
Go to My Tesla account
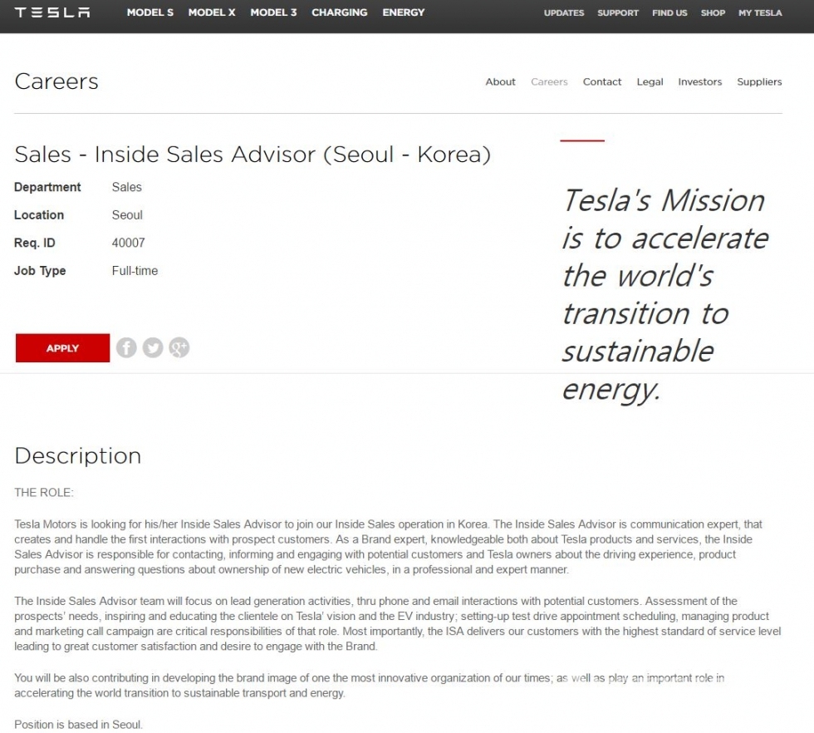coord(760,13)
